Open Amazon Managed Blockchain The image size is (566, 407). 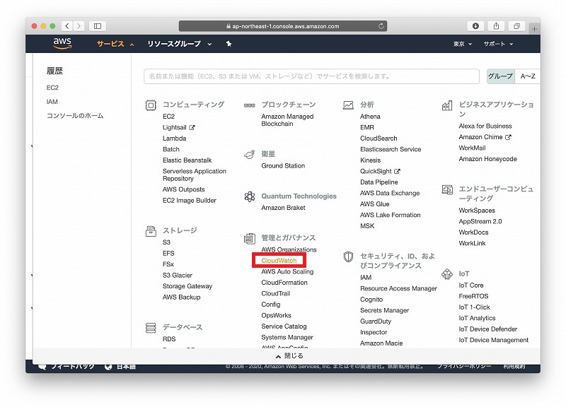point(287,120)
